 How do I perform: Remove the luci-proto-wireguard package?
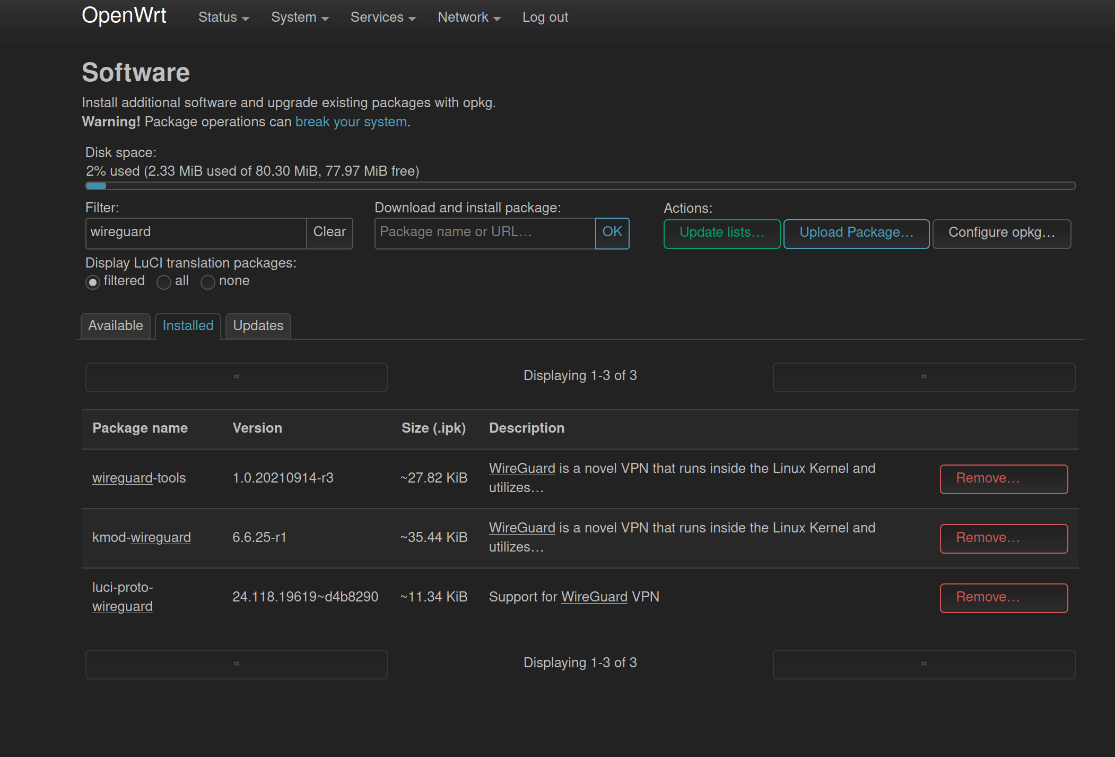[1004, 598]
